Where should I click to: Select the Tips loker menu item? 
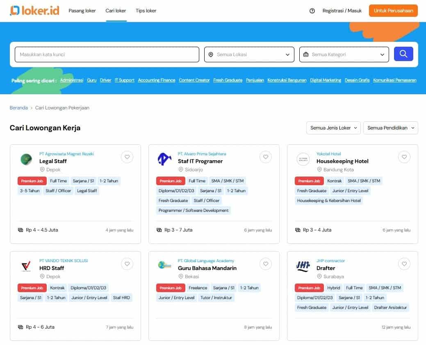tap(146, 11)
